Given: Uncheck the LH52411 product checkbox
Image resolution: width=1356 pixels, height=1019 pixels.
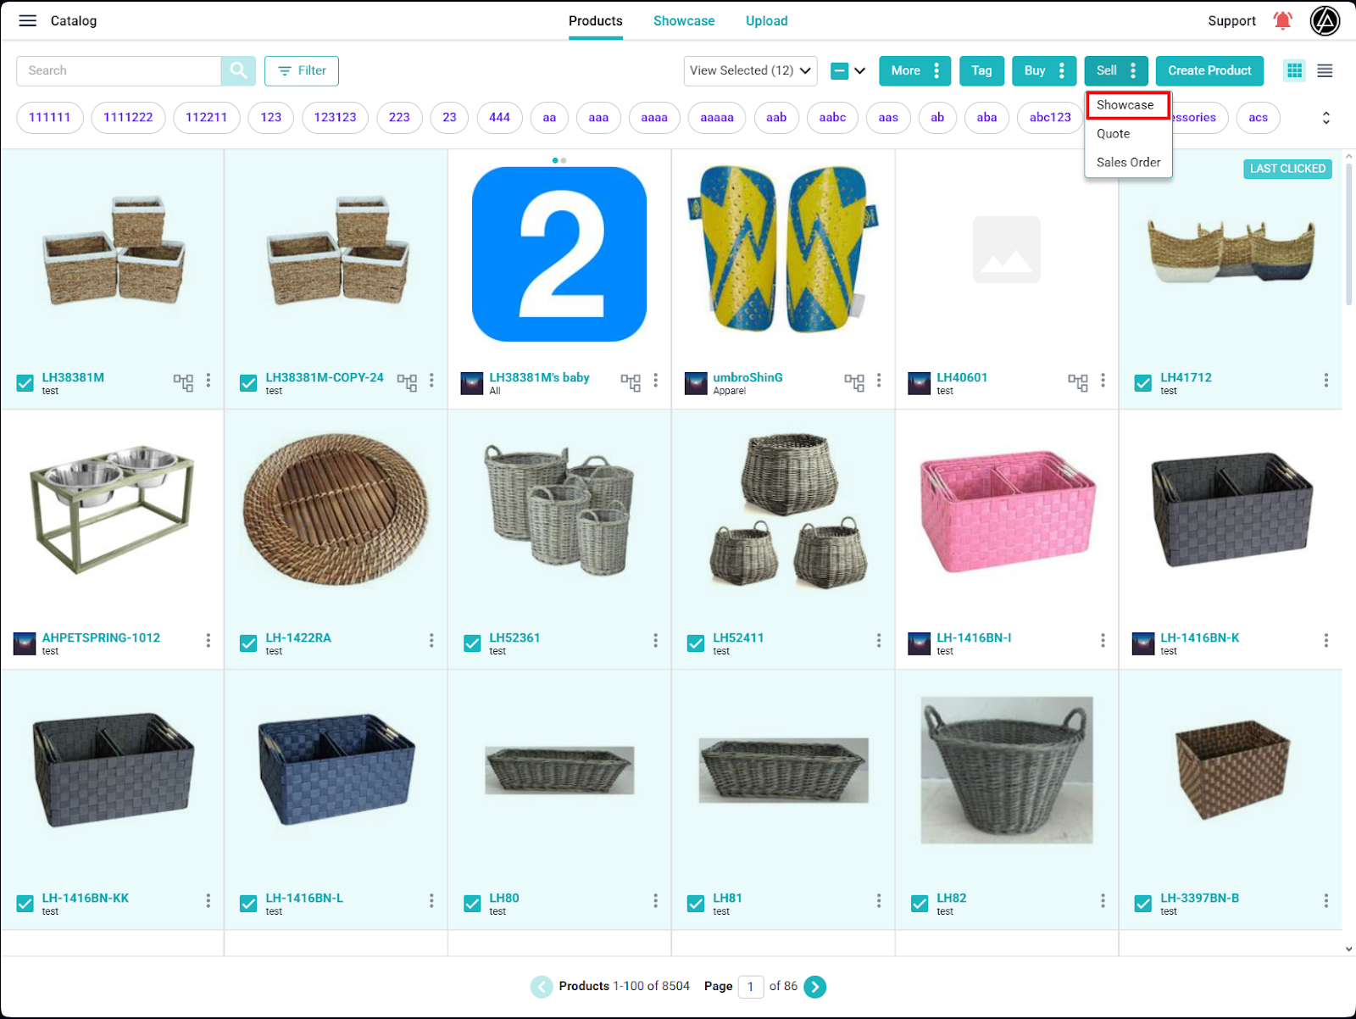Looking at the screenshot, I should 696,643.
